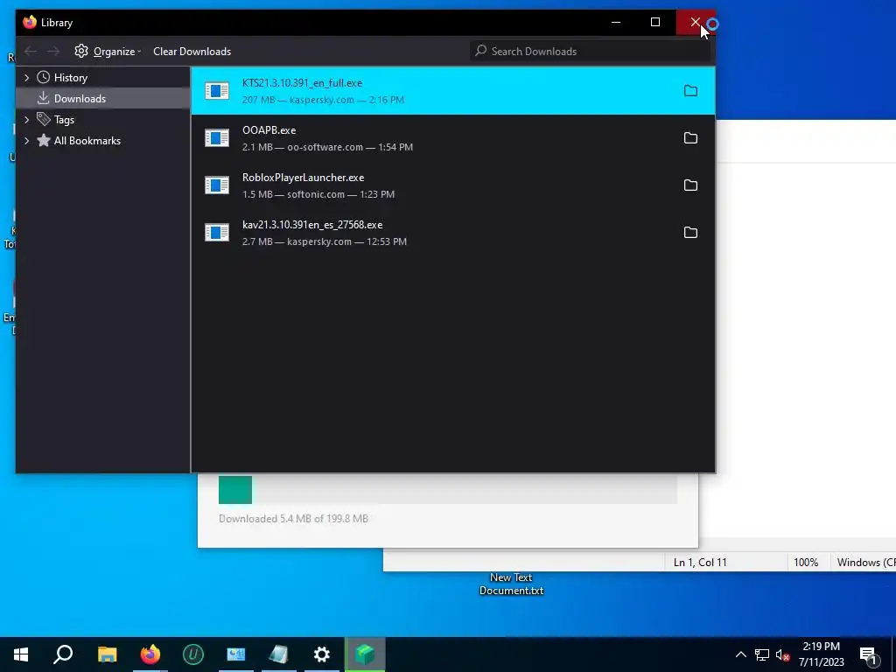Click the Tags label icon
Viewport: 896px width, 672px height.
pos(44,119)
